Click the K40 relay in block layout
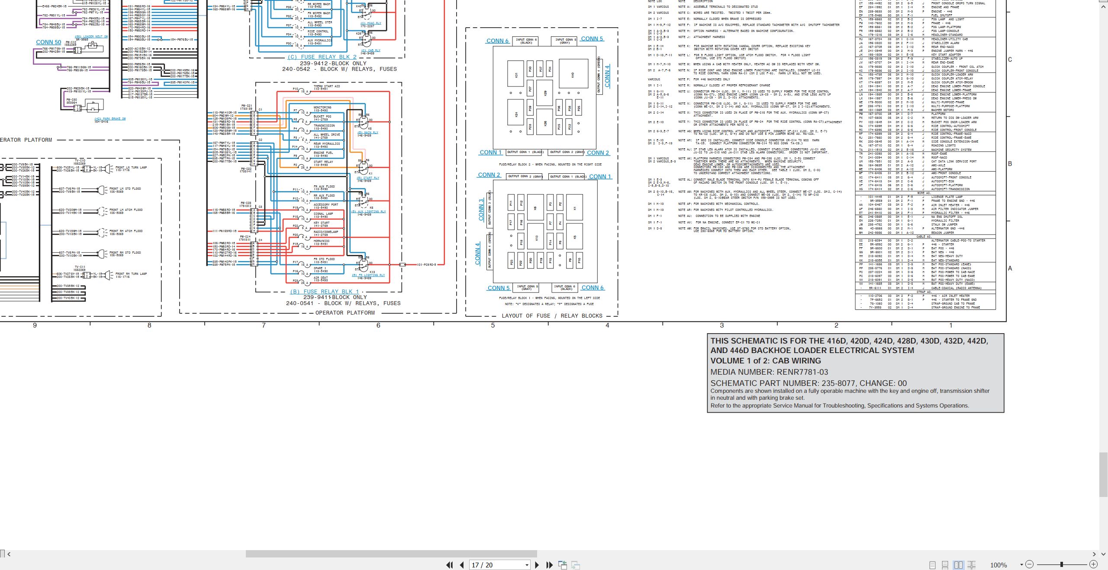 click(573, 74)
